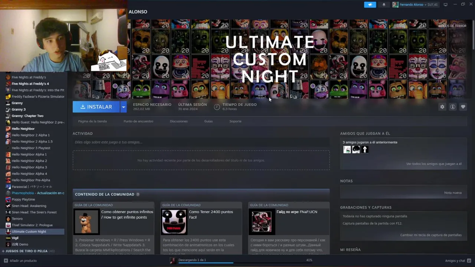
Task: Select Freddy Fazbear's Pizzeria Simulator
Action: tap(38, 96)
